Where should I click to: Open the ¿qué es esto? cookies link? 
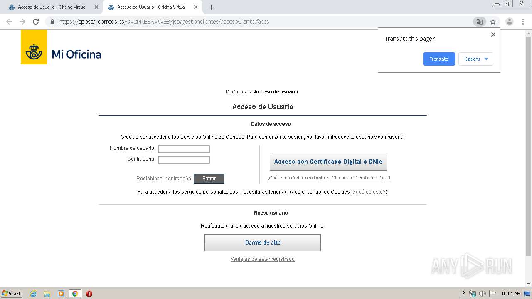pyautogui.click(x=369, y=192)
